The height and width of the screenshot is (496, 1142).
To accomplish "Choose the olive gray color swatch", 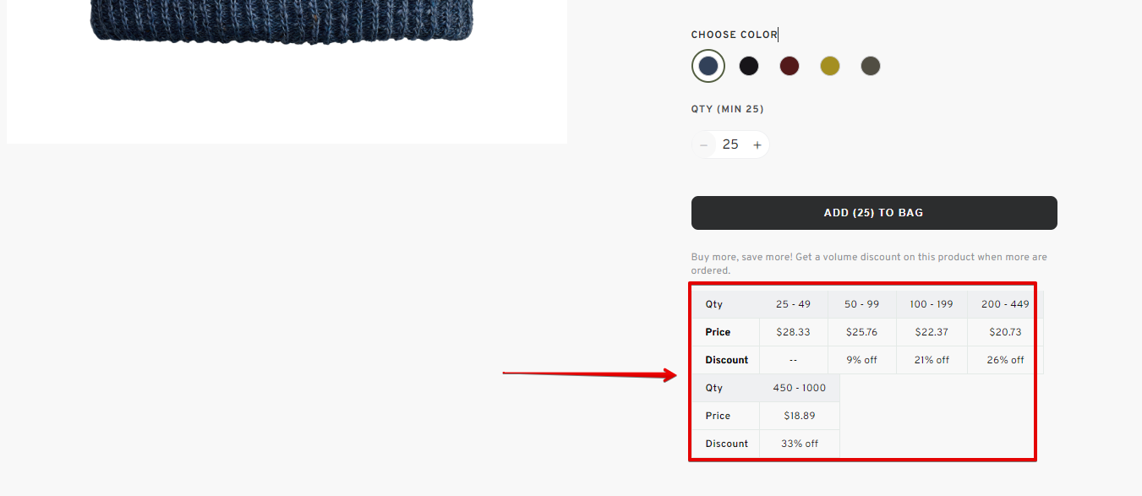I will [x=871, y=66].
